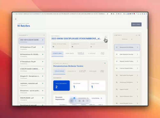Click the Failed stat card
Image resolution: width=160 pixels, height=118 pixels.
click(x=99, y=45)
